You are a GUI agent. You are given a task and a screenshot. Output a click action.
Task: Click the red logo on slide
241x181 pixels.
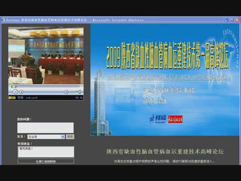[x=175, y=119]
